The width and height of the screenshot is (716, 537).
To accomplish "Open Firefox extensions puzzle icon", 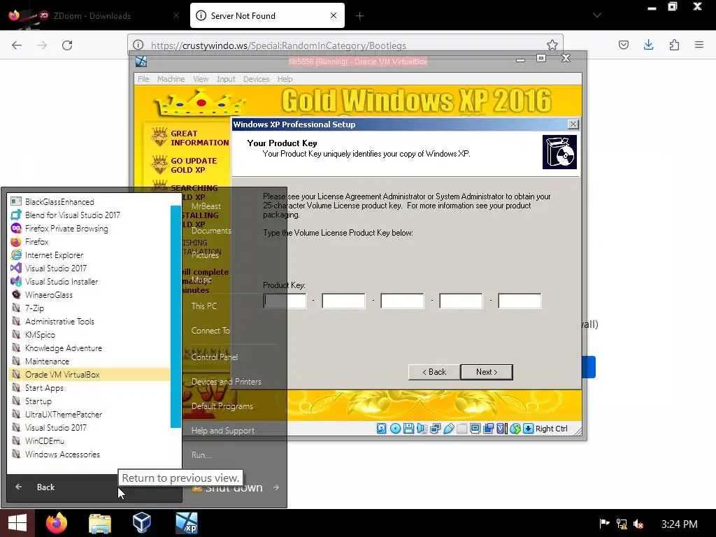I will (x=674, y=45).
